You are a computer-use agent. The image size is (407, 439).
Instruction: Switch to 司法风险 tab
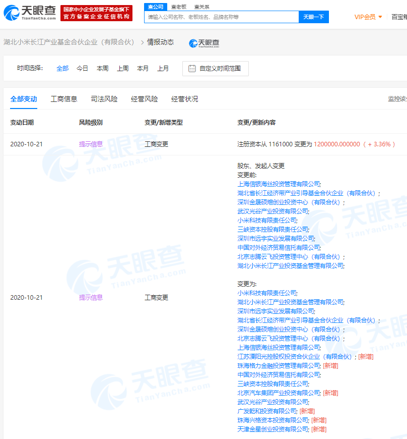pyautogui.click(x=104, y=99)
